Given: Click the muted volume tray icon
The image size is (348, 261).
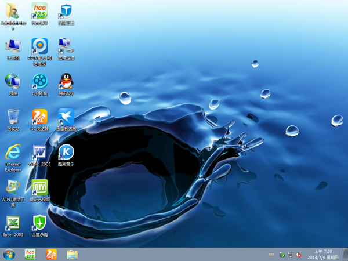Looking at the screenshot, I should [299, 255].
